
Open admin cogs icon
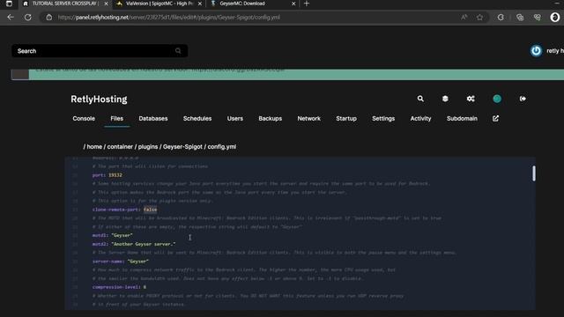(x=471, y=99)
